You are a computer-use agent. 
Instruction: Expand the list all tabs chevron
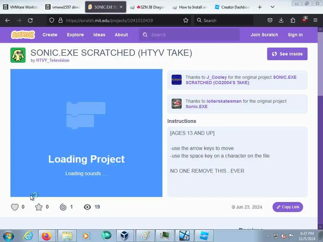click(272, 7)
